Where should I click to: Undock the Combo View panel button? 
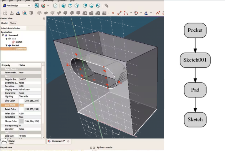pos(44,19)
